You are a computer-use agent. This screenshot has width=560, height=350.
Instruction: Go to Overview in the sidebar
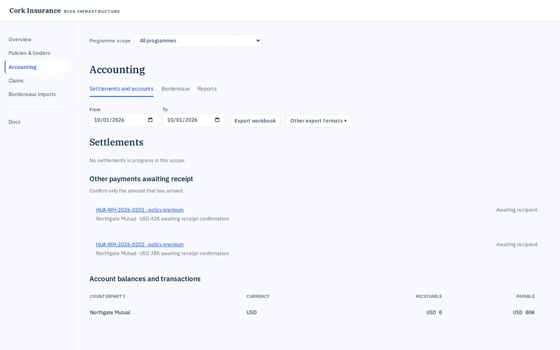click(x=20, y=39)
